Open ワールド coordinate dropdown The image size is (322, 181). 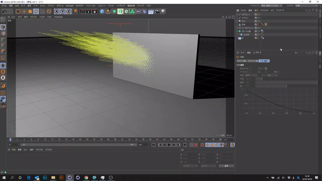[x=190, y=166]
